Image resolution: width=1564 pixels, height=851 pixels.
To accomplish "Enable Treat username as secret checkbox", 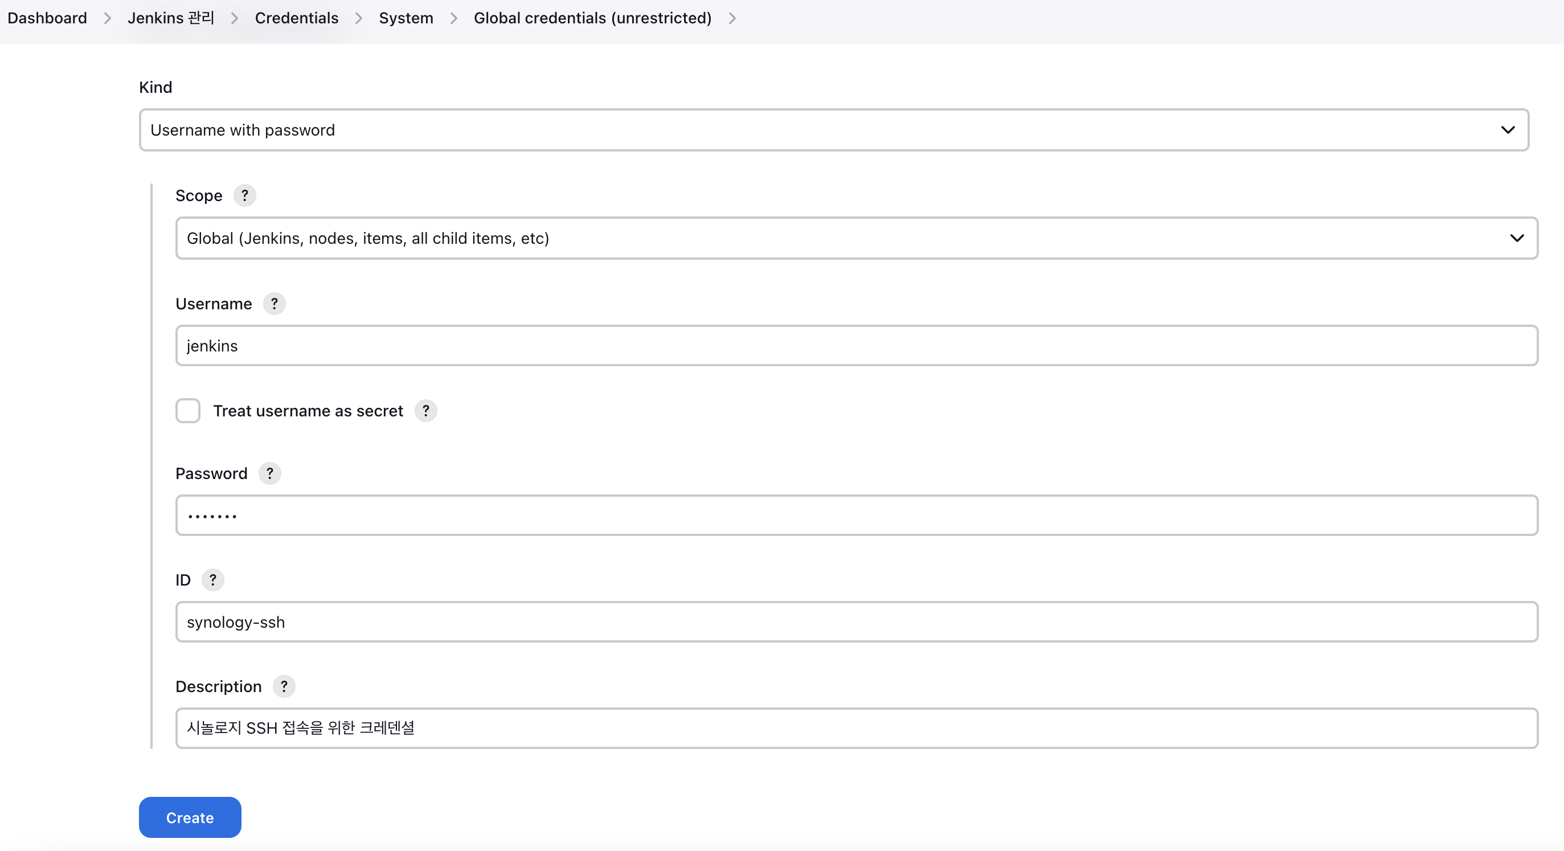I will [x=188, y=411].
